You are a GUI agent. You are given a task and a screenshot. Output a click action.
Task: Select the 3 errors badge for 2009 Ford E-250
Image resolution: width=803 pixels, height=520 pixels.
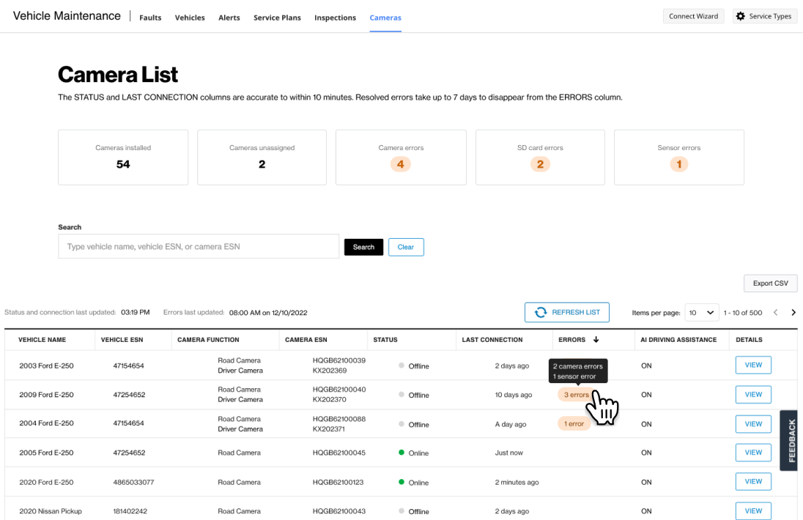(574, 394)
